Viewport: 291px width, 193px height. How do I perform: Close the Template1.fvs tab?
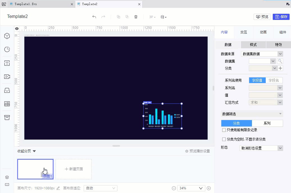tap(72, 4)
